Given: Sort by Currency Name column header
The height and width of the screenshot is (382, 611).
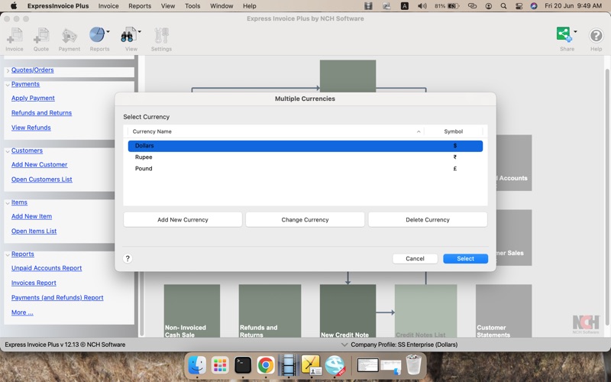Looking at the screenshot, I should click(x=276, y=131).
